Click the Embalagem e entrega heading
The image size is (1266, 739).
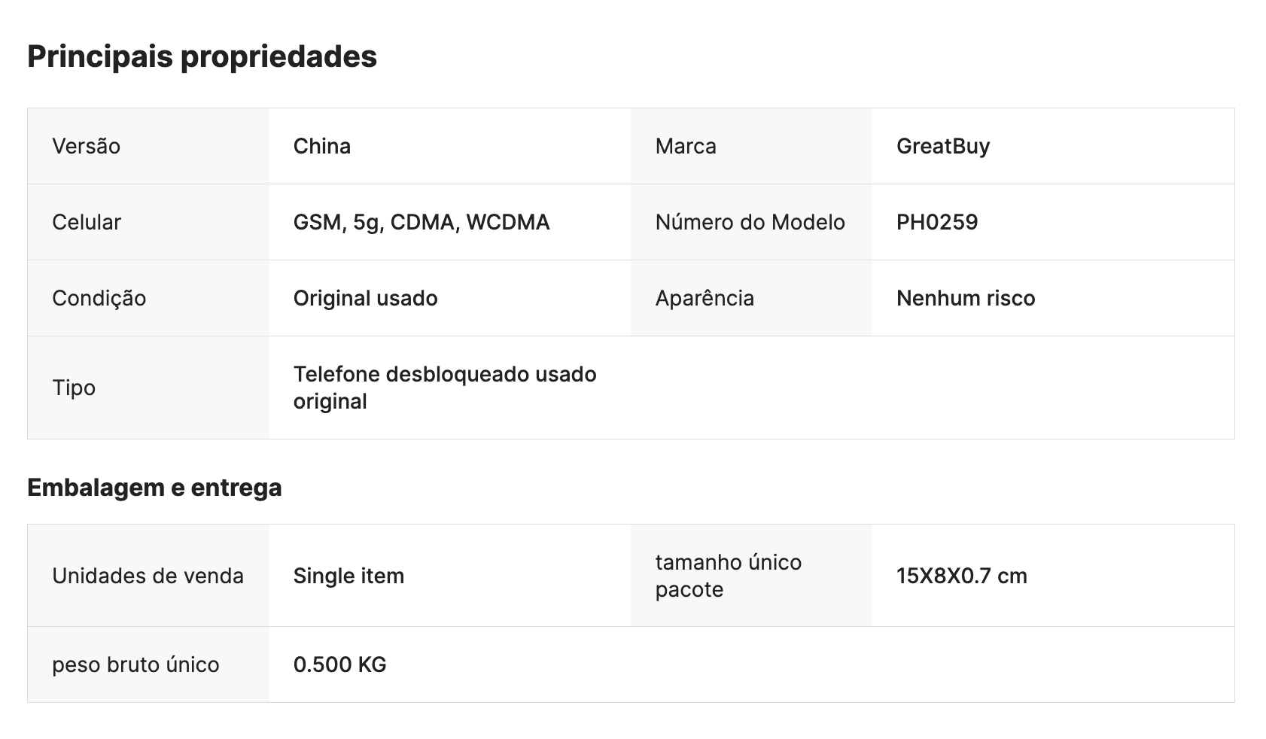point(154,488)
